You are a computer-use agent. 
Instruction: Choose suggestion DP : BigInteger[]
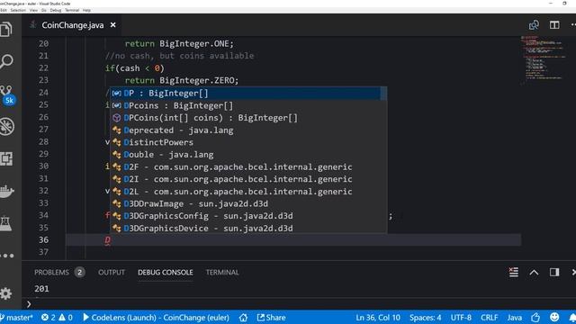(246, 94)
